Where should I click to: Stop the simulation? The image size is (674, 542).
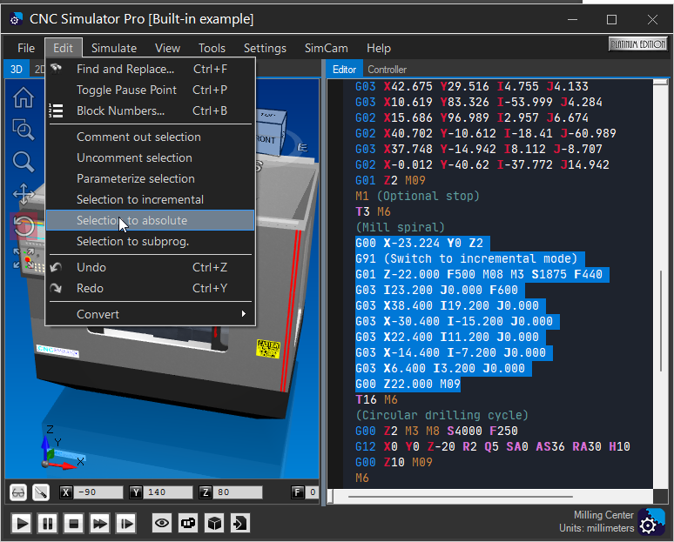[x=73, y=524]
